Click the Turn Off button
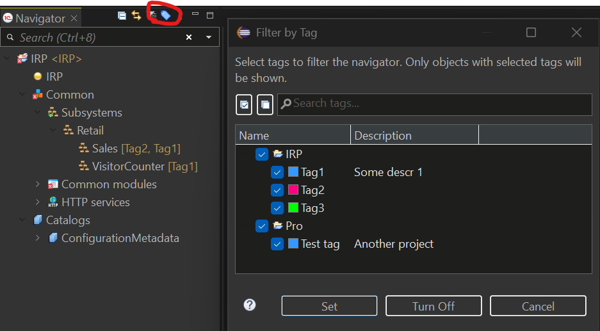This screenshot has height=331, width=600. pos(434,306)
